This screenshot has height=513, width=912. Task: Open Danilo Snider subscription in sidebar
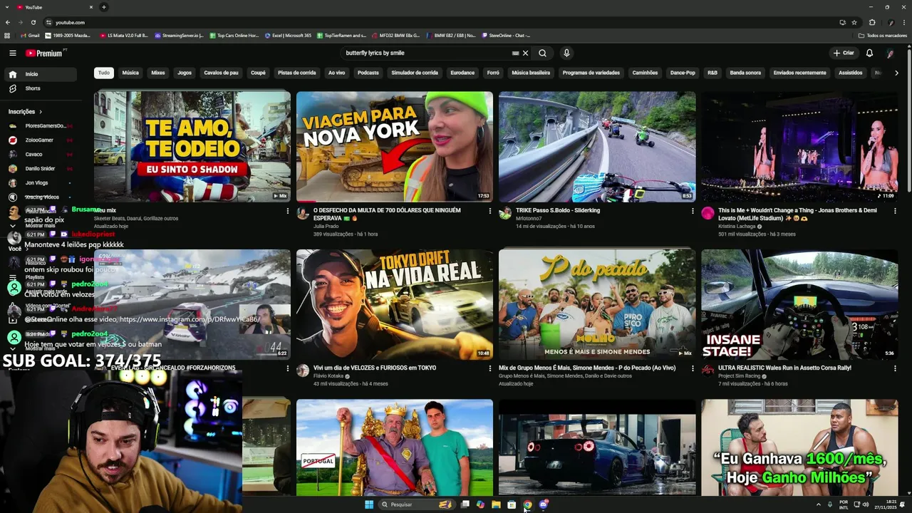(x=40, y=169)
